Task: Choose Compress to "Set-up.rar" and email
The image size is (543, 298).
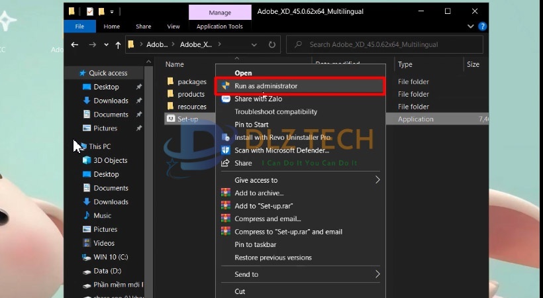Action: click(x=289, y=232)
